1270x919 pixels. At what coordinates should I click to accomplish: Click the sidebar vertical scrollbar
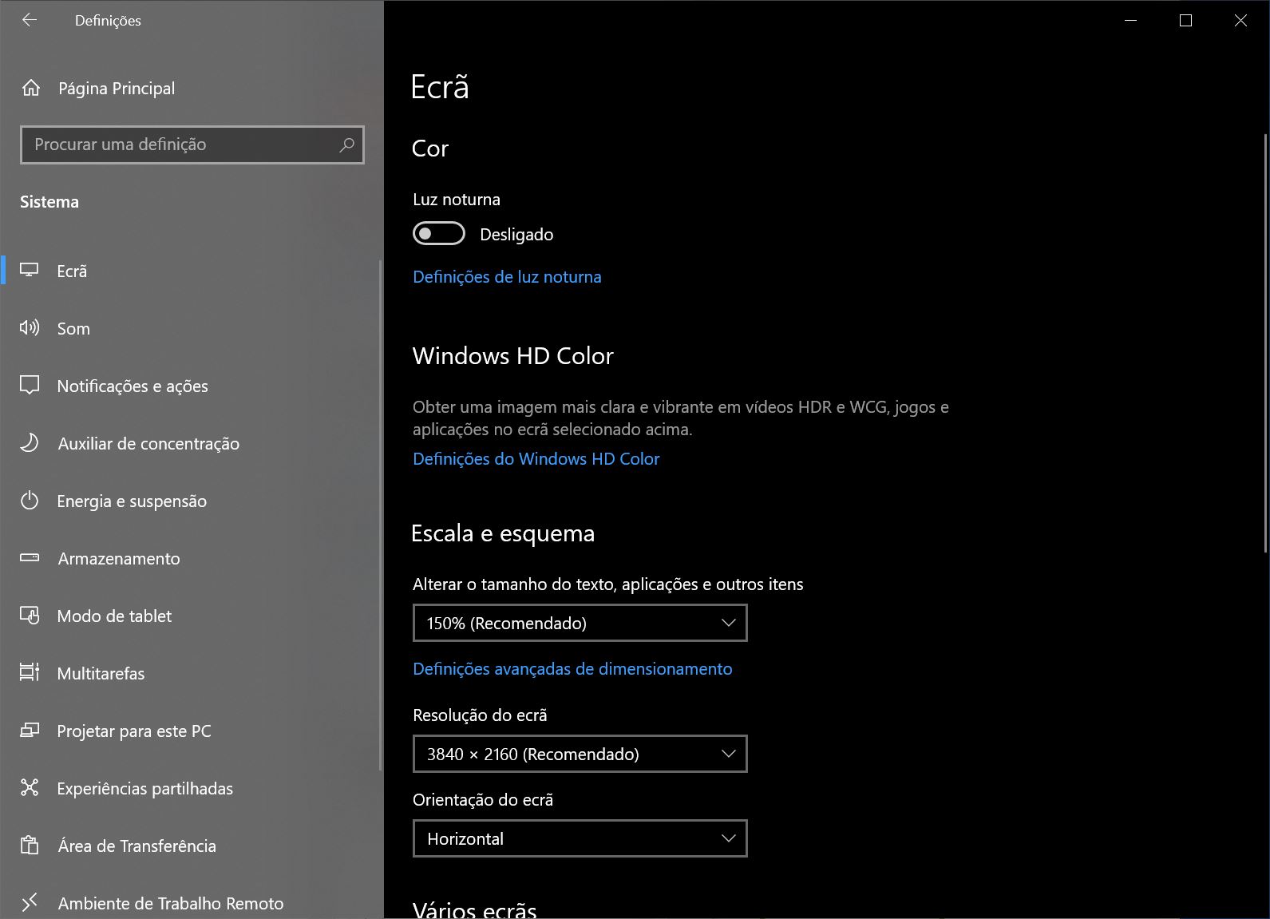click(x=381, y=515)
